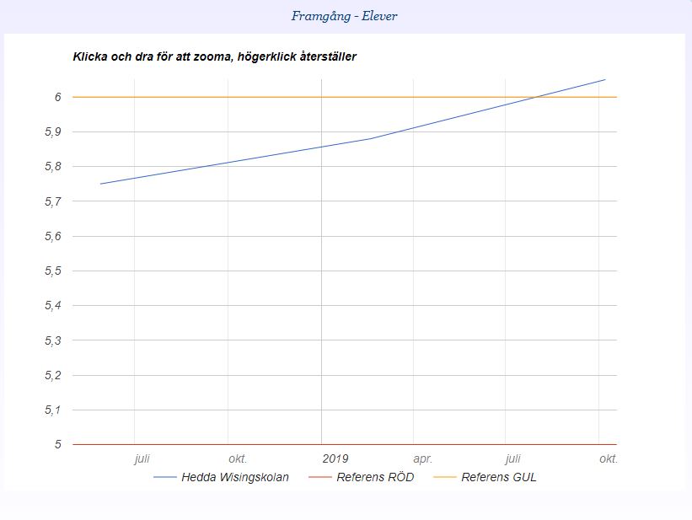The image size is (692, 520).
Task: Click the 5,5 y-axis label
Action: click(x=53, y=271)
